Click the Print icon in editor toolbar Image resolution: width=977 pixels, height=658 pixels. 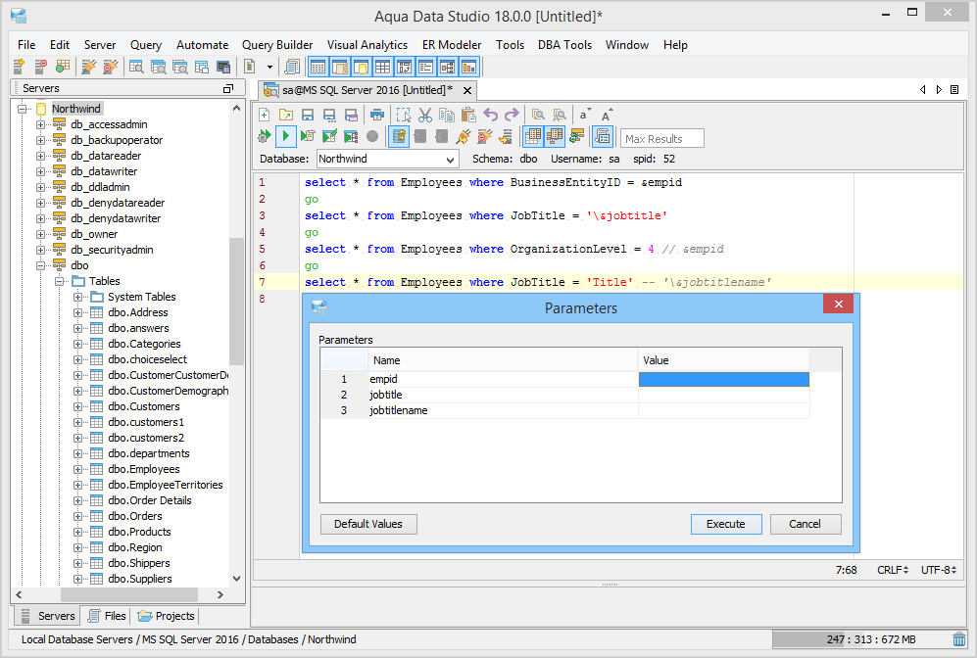click(x=376, y=115)
